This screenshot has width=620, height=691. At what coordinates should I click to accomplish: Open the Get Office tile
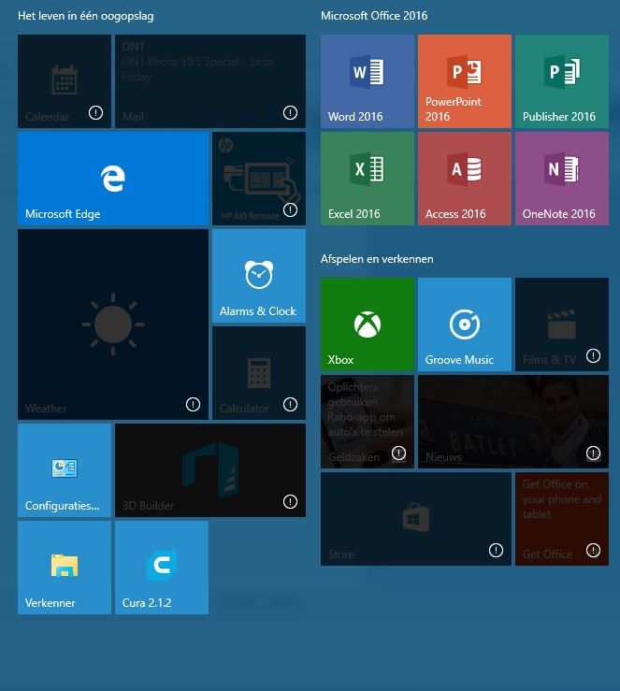click(x=562, y=519)
